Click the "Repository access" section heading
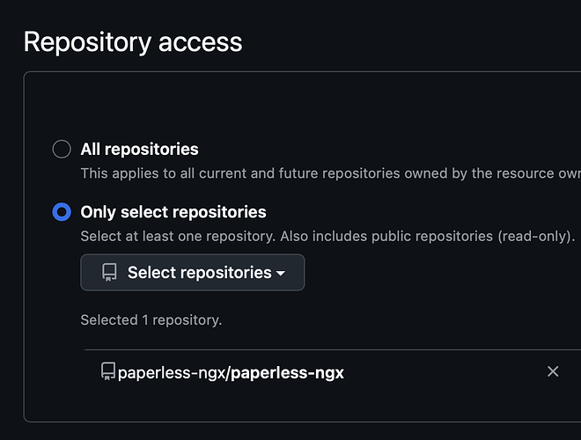Image resolution: width=581 pixels, height=440 pixels. 132,41
